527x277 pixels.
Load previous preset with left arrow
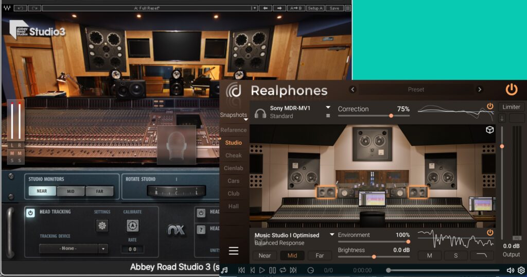(x=266, y=8)
